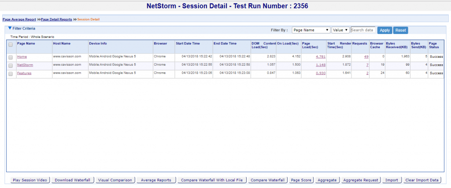Click the Page Score button

[301, 180]
